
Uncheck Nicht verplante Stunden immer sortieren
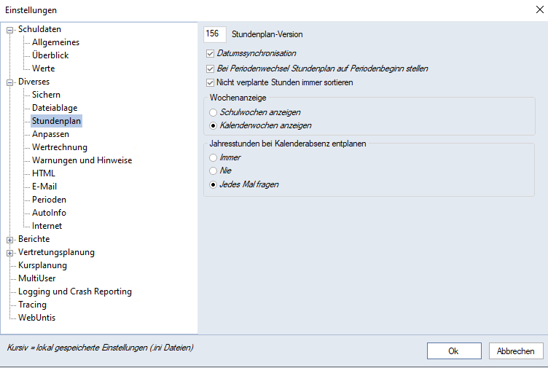211,83
